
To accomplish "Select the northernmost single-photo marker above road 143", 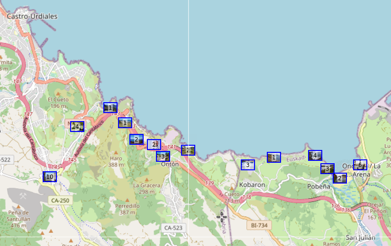I will click(110, 108).
